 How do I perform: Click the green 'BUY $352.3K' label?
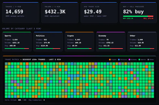pyautogui.click(x=128, y=18)
